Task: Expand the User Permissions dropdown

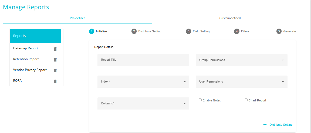Action: point(242,81)
